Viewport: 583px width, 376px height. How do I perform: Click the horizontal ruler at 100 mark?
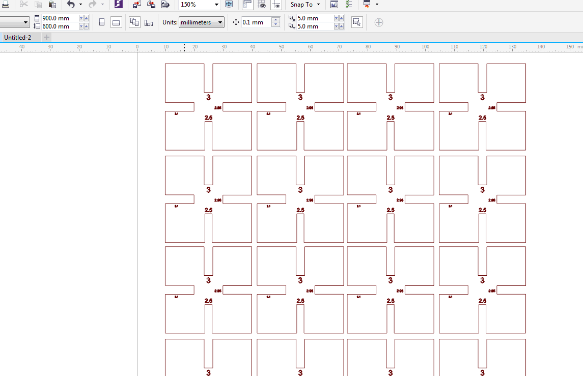pyautogui.click(x=425, y=47)
